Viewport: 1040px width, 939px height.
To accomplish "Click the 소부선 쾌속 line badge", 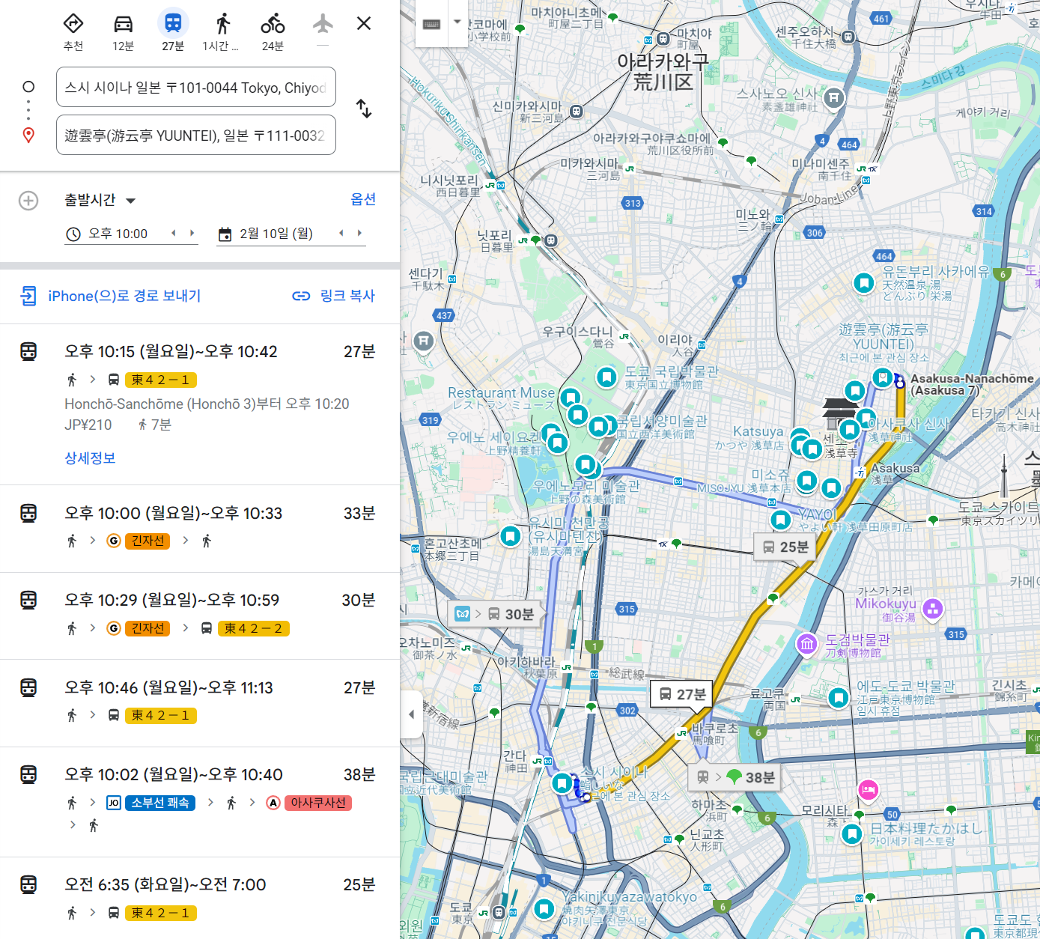I will (160, 803).
